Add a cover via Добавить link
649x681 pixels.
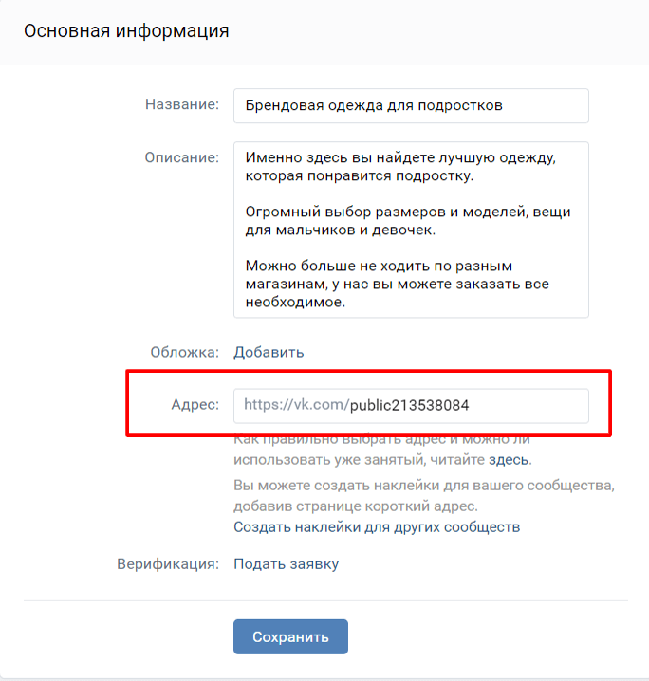tap(269, 352)
